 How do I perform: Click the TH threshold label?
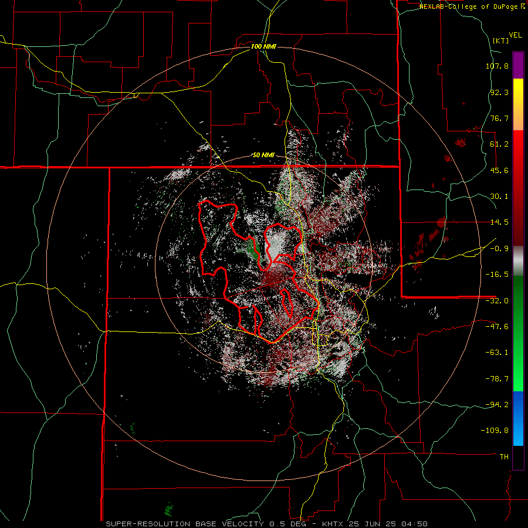pyautogui.click(x=504, y=457)
